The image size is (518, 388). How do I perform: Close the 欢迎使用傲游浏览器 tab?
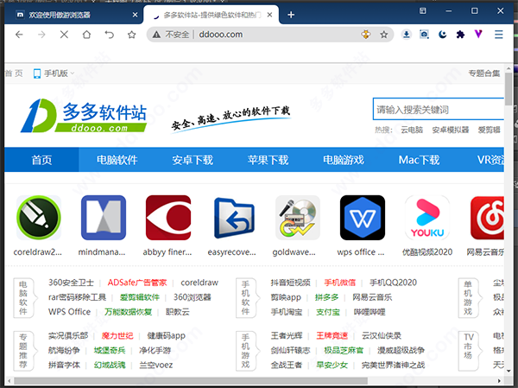(135, 15)
